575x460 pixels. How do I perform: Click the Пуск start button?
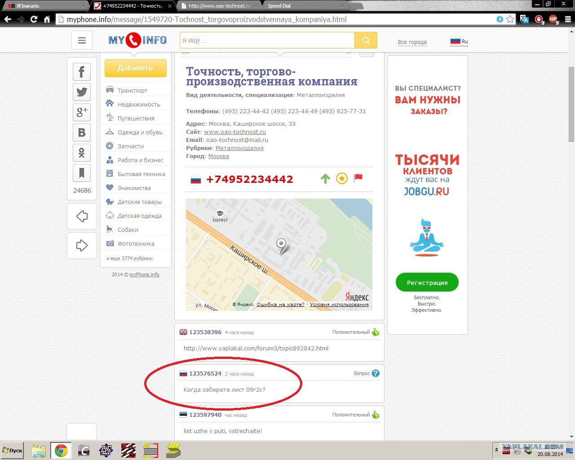13,450
